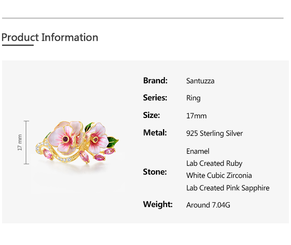The width and height of the screenshot is (291, 245).
Task: Click the Around 7.04G weight value
Action: [x=208, y=205]
